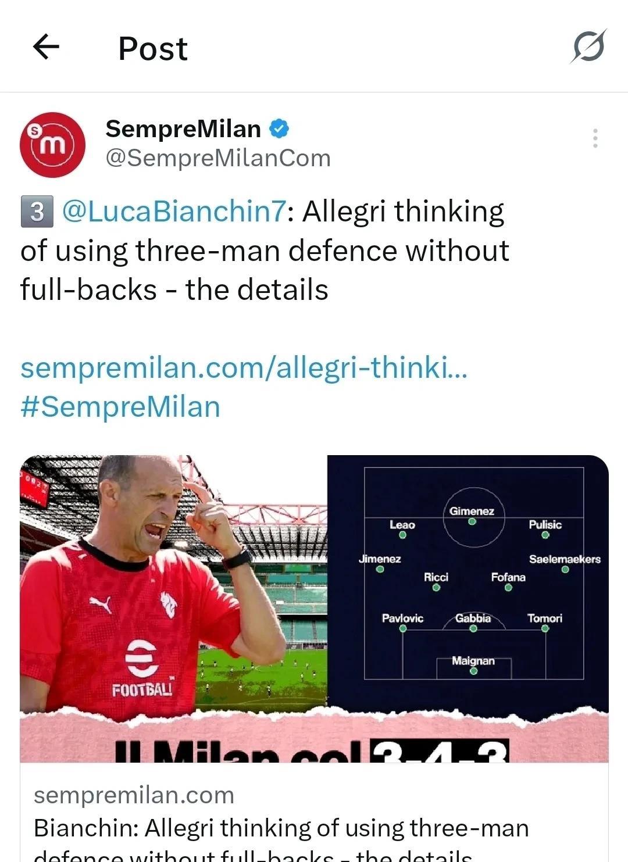Viewport: 628px width, 862px height.
Task: Open sempremilan.com/allegri-thinki... link
Action: [244, 367]
